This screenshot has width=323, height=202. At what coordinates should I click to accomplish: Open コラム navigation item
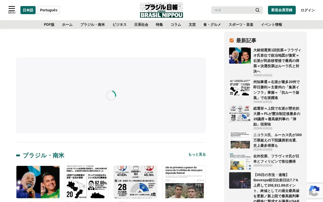[176, 24]
